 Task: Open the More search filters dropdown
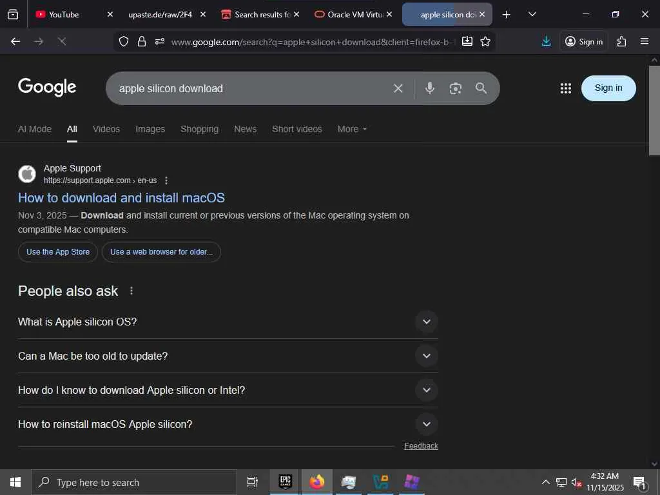tap(352, 129)
